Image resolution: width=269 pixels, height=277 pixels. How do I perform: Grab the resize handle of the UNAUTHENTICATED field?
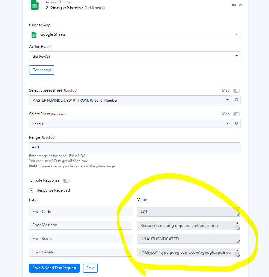(x=238, y=242)
